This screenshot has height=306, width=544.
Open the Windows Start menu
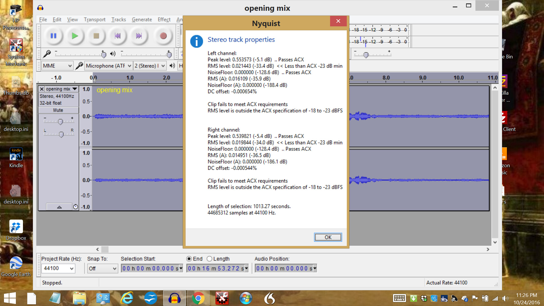pos(10,298)
